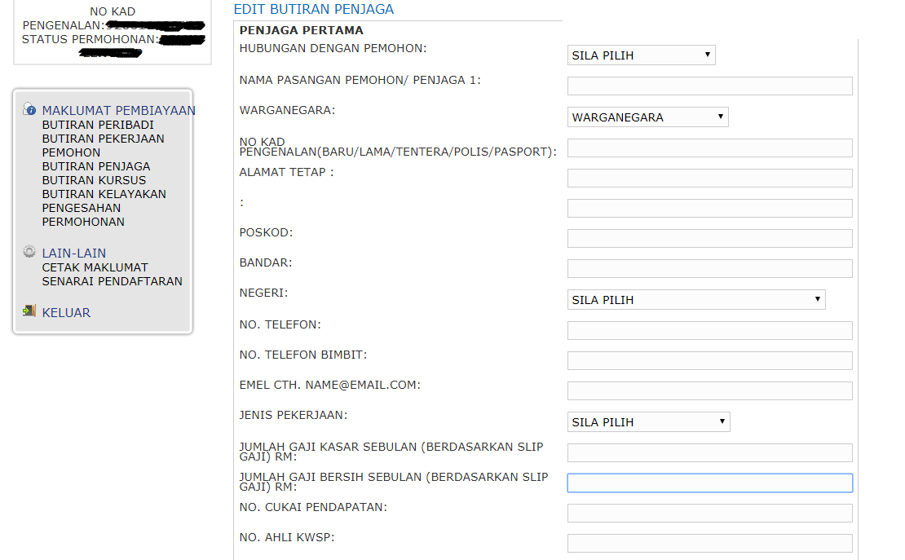905x560 pixels.
Task: Open Cetak Maklumat link
Action: 95,267
